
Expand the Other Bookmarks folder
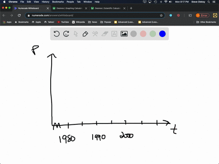(x=206, y=22)
